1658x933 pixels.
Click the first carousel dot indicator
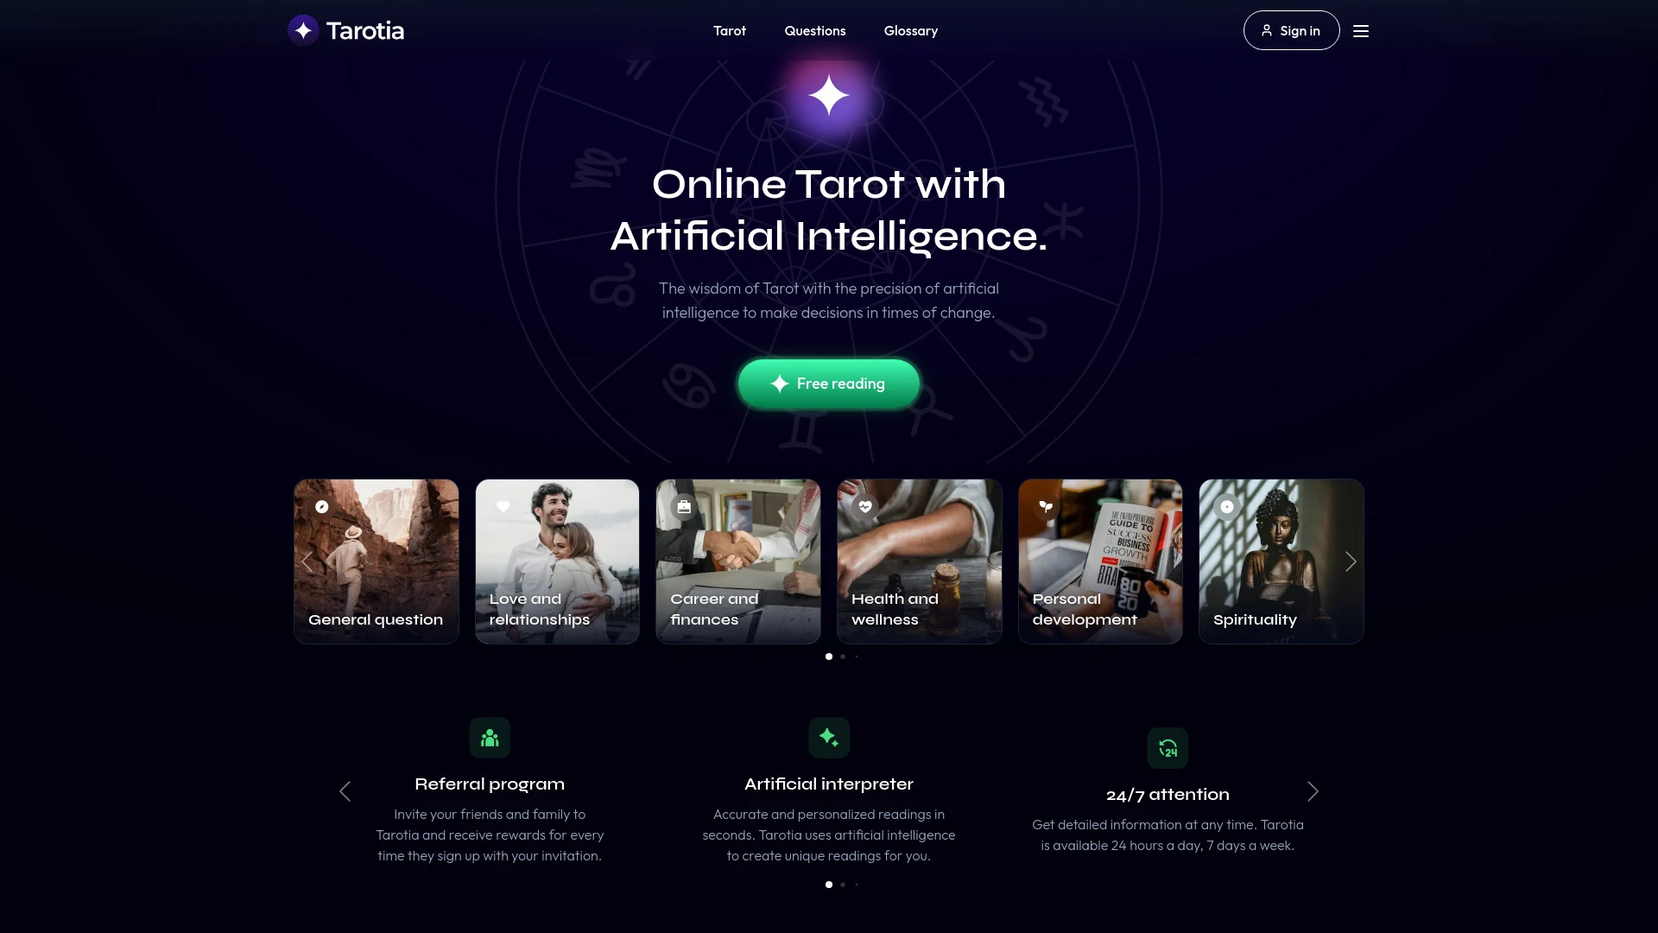(829, 657)
